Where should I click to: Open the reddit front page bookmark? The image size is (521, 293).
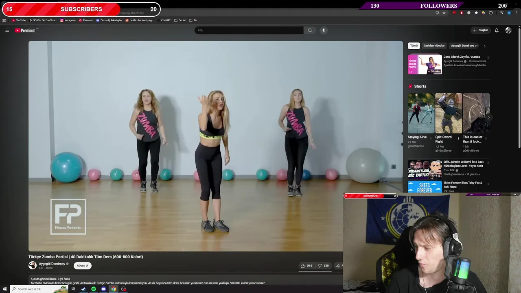140,20
